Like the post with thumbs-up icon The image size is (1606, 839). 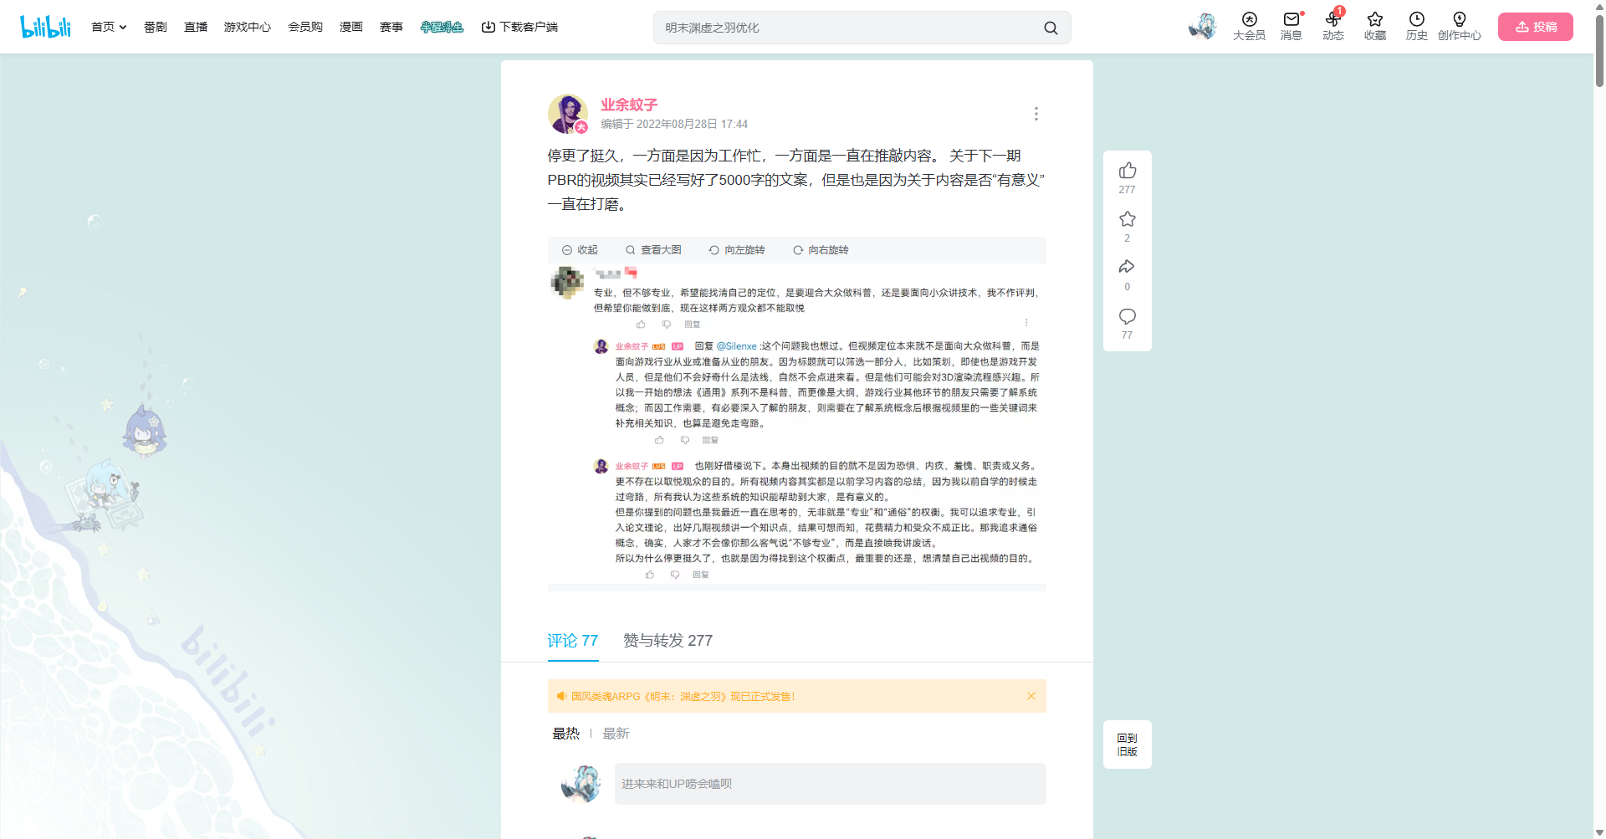click(x=1127, y=171)
